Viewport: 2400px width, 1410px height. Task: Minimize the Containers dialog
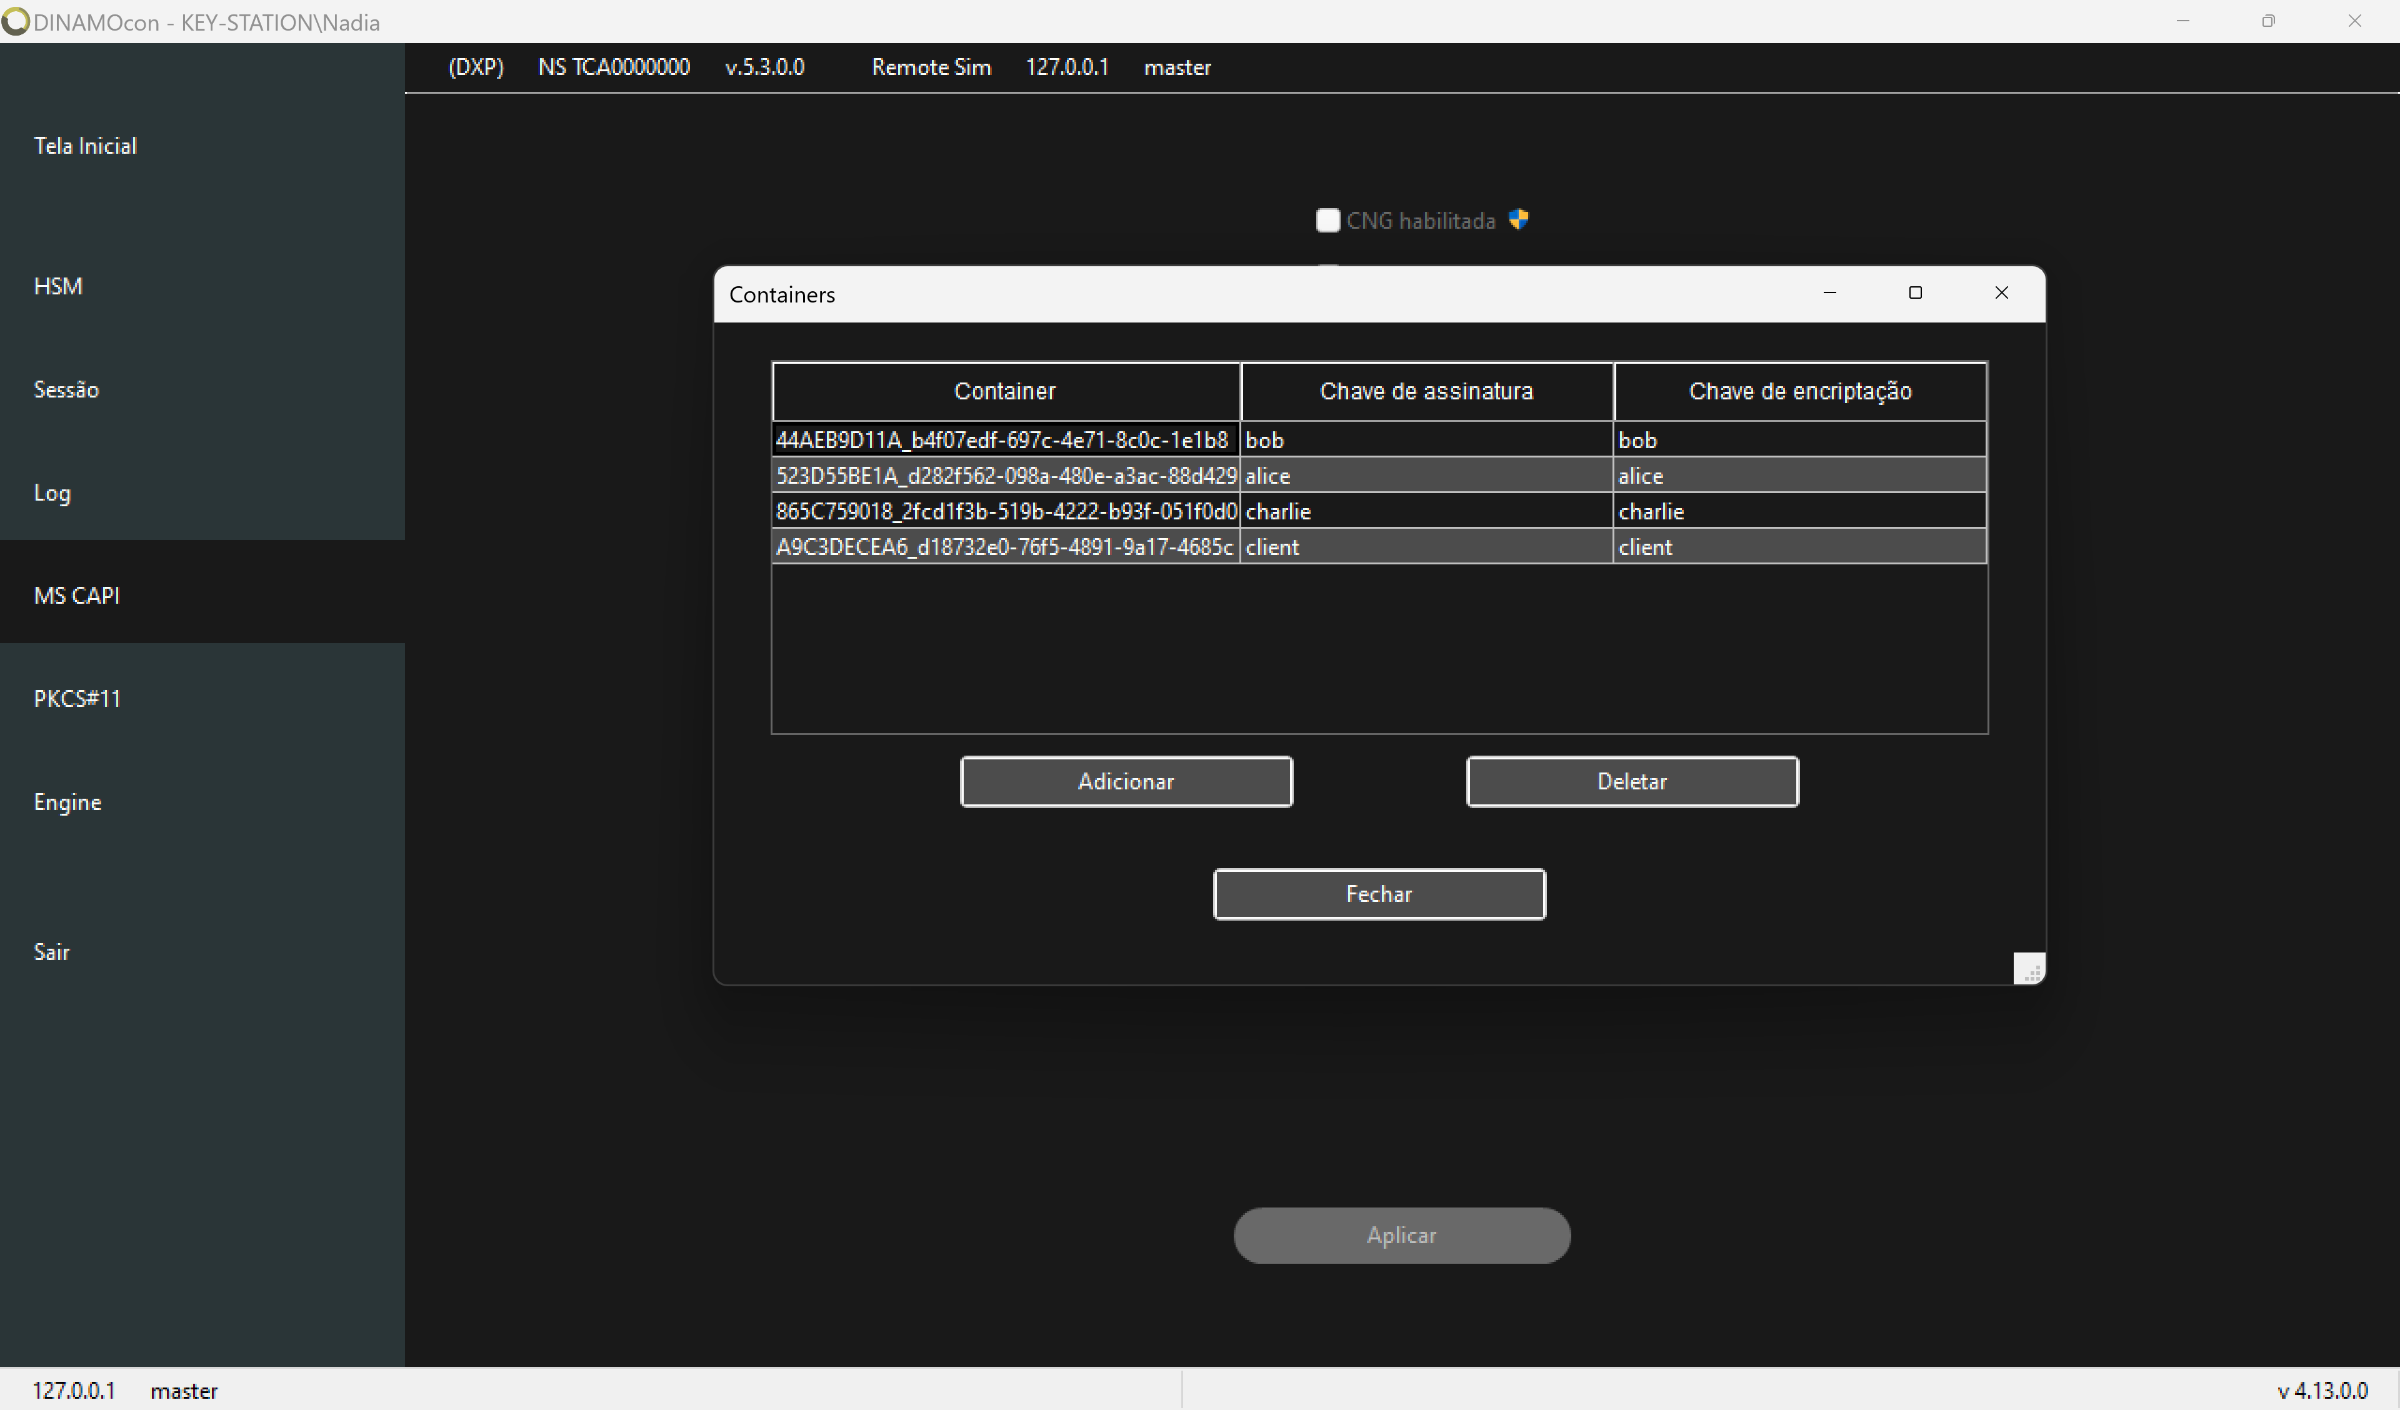pos(1829,293)
